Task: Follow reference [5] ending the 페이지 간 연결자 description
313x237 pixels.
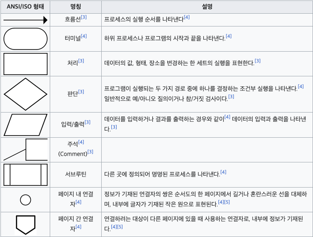Action: coord(120,227)
